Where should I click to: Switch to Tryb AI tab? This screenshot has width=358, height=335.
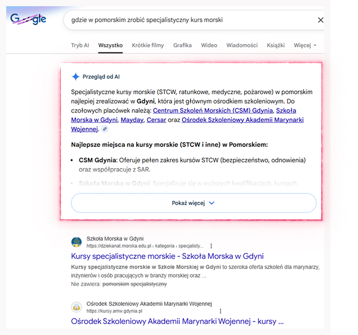80,46
